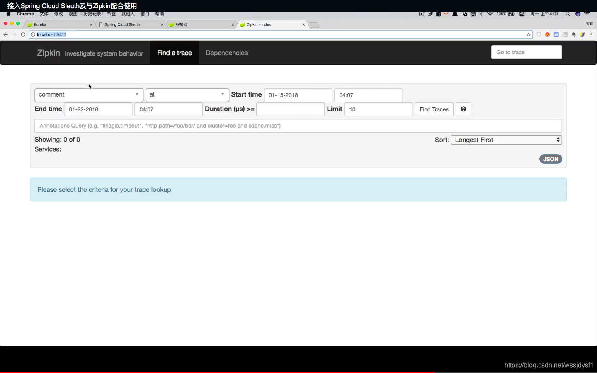Screen dimensions: 597x373
Task: Close the Eureka tab
Action: point(91,25)
